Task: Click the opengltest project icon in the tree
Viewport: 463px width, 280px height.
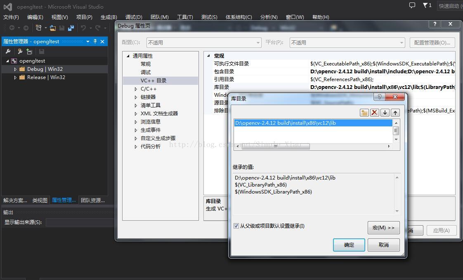Action: tap(14, 61)
